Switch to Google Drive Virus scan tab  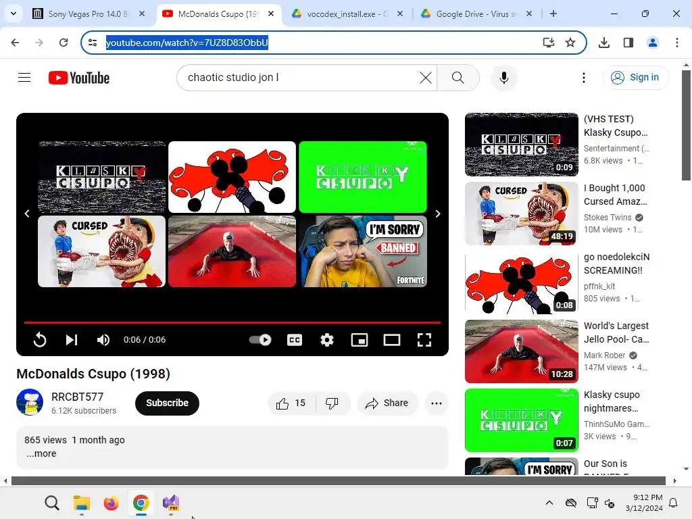pyautogui.click(x=476, y=14)
